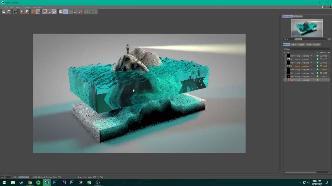This screenshot has width=332, height=186.
Task: Click the Stop Rendering clapperboard icon
Action: point(15,12)
